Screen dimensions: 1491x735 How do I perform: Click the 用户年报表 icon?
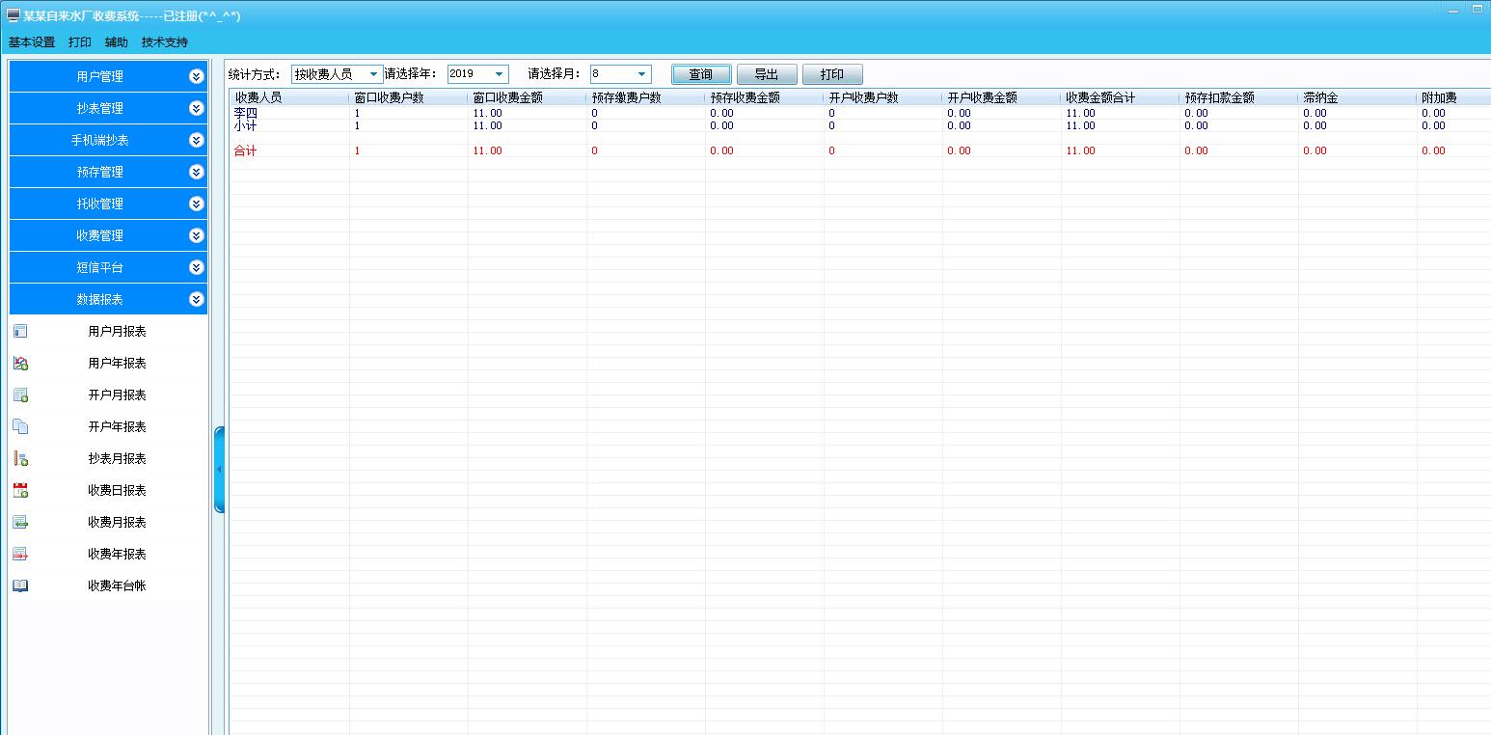(x=20, y=363)
